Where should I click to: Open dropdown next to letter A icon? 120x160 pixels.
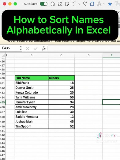pyautogui.click(x=104, y=4)
